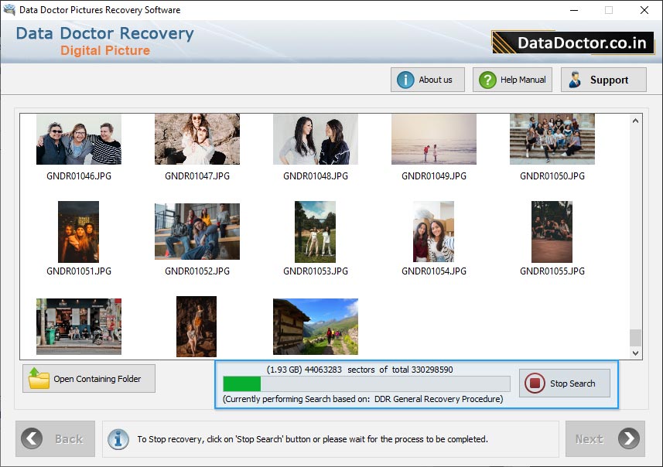This screenshot has height=467, width=663.
Task: Click the Back circular arrow icon
Action: (32, 438)
